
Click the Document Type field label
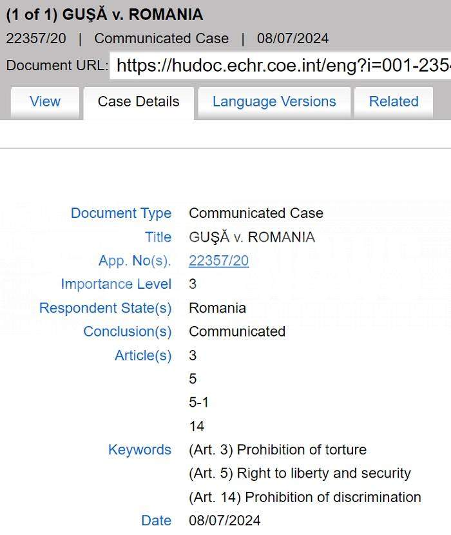[121, 213]
